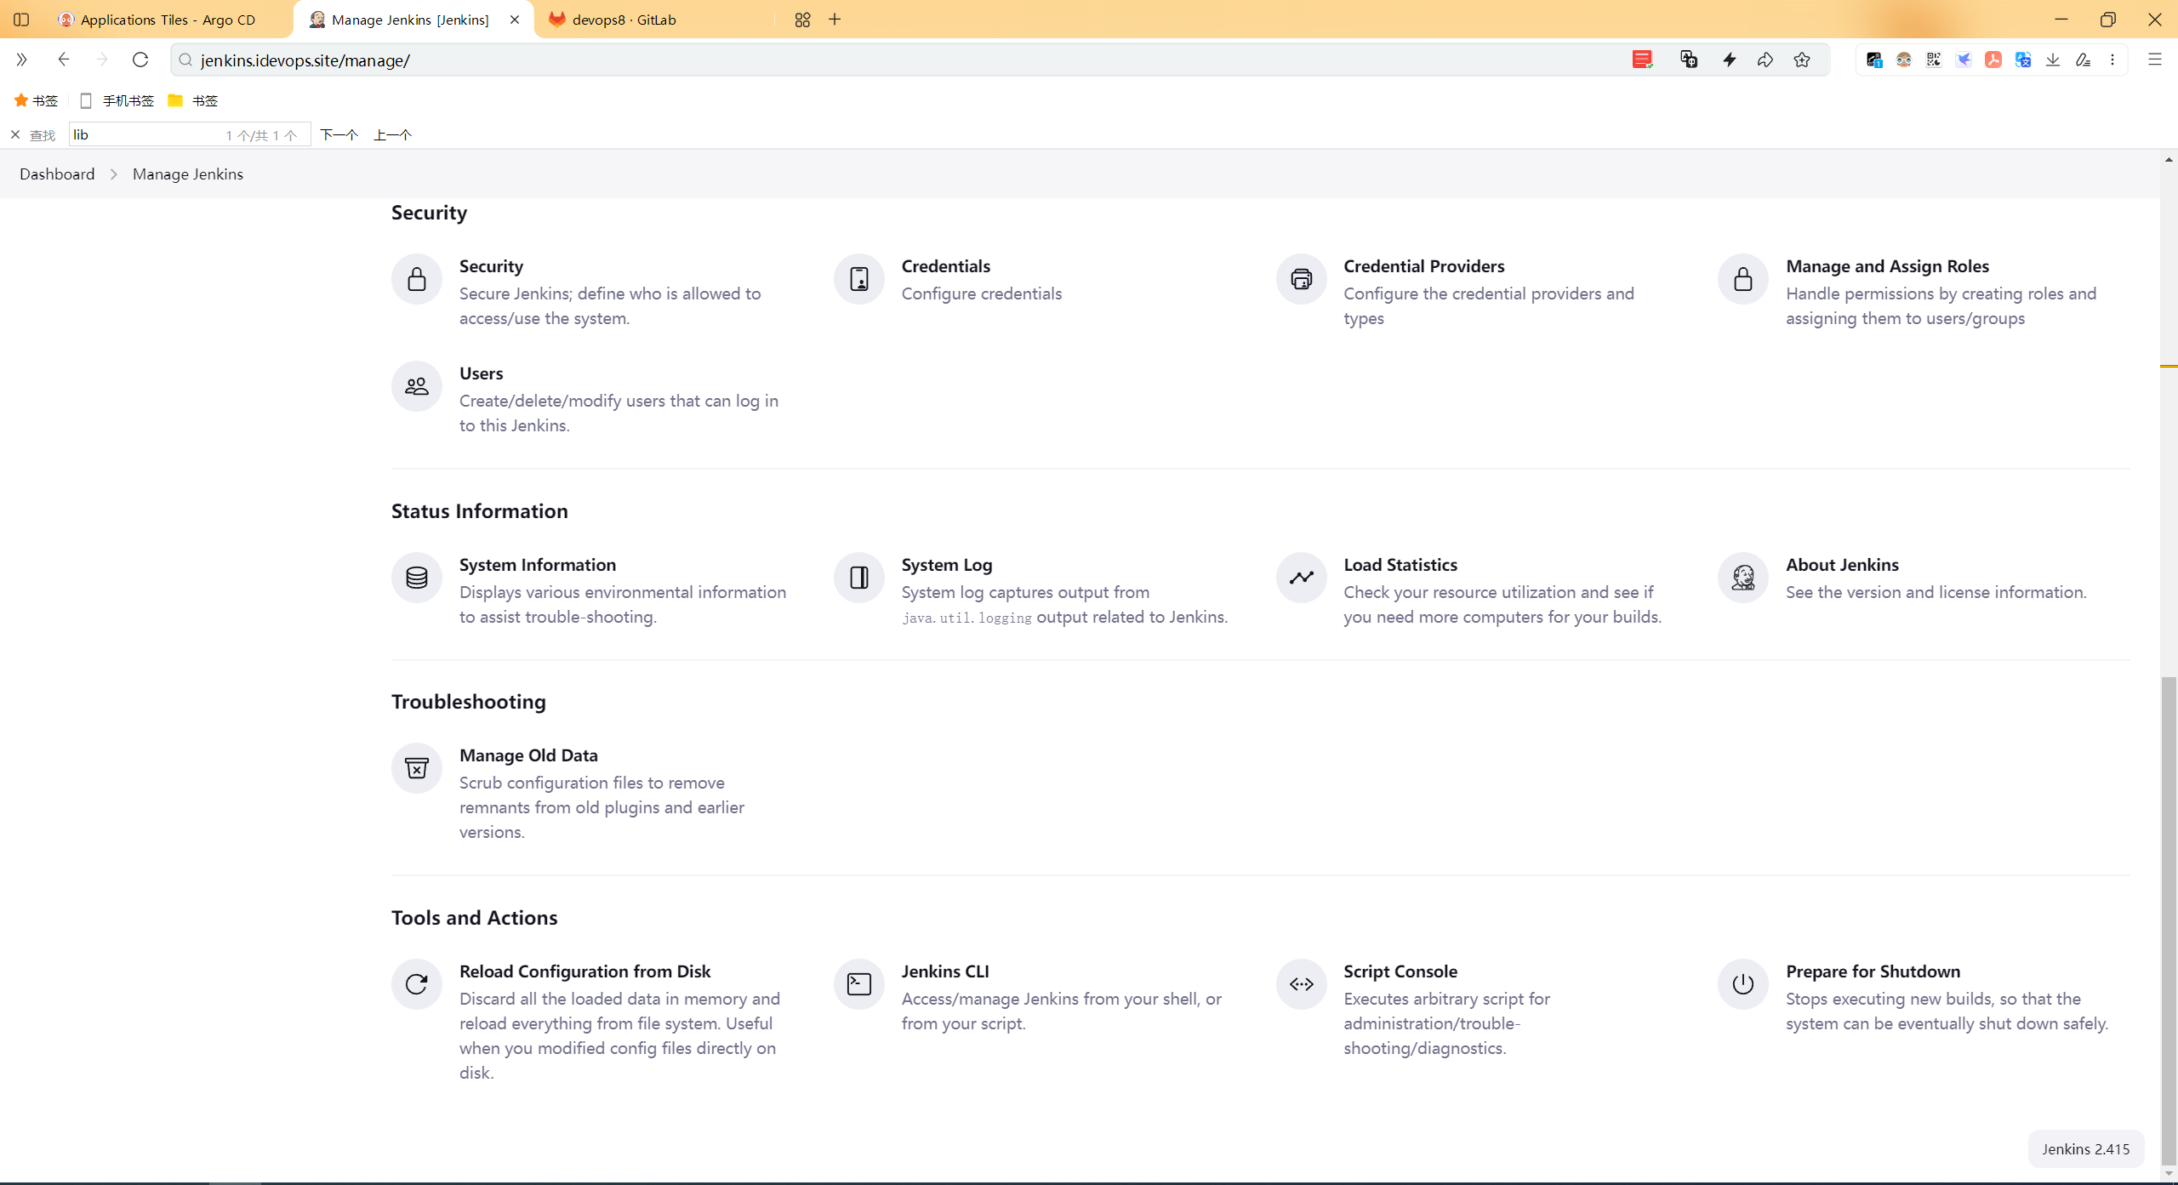Click the red reader extension icon
The height and width of the screenshot is (1185, 2178).
(1642, 60)
